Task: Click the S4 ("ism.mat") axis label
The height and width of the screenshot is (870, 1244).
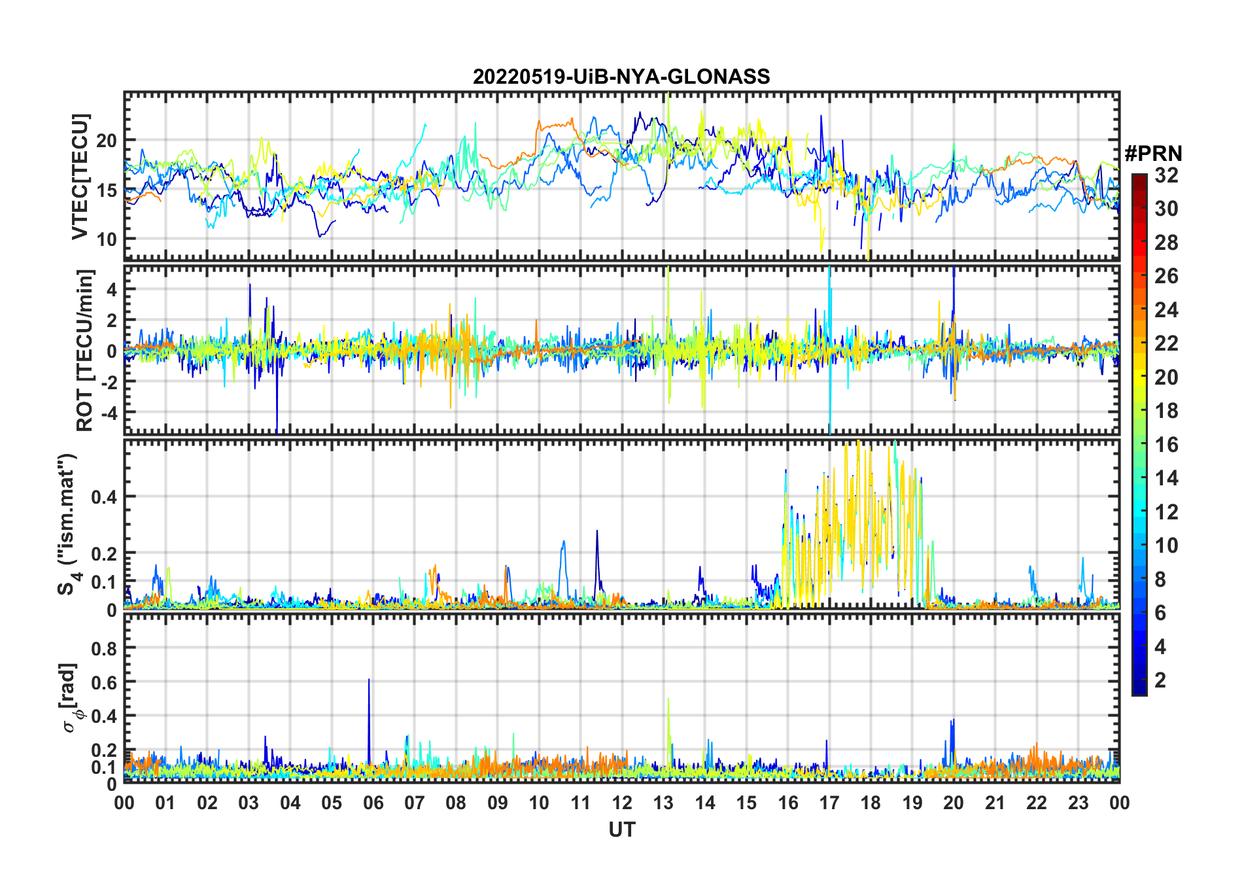Action: click(67, 525)
